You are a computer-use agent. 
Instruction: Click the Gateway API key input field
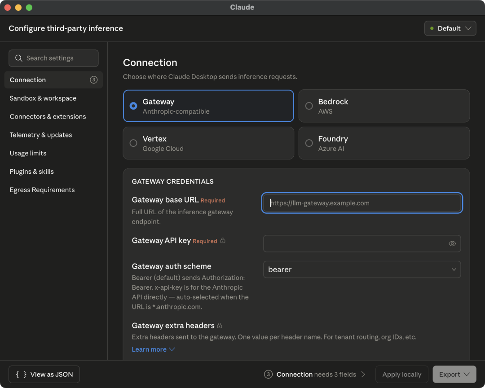[362, 243]
